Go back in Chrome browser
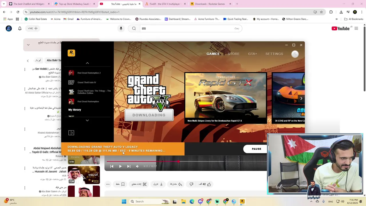This screenshot has width=366, height=206. [x=4, y=12]
